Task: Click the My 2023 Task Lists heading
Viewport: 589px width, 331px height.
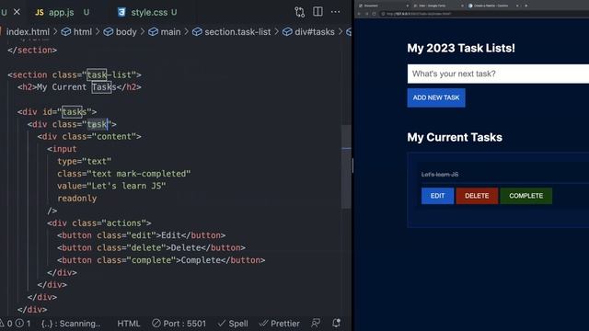Action: tap(461, 48)
